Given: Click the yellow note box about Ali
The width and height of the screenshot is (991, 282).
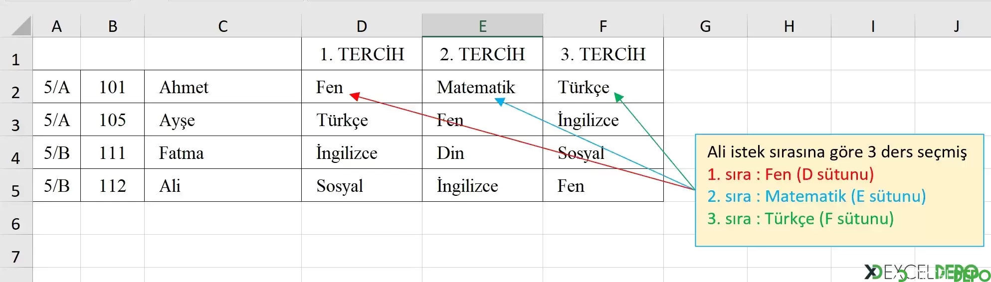Looking at the screenshot, I should point(839,190).
